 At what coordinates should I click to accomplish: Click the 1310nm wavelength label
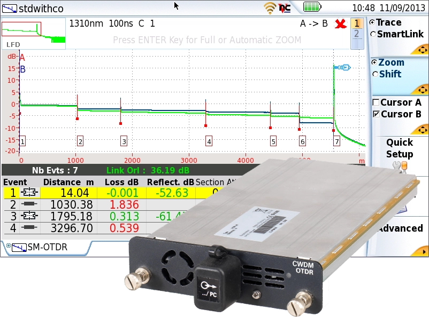[86, 23]
